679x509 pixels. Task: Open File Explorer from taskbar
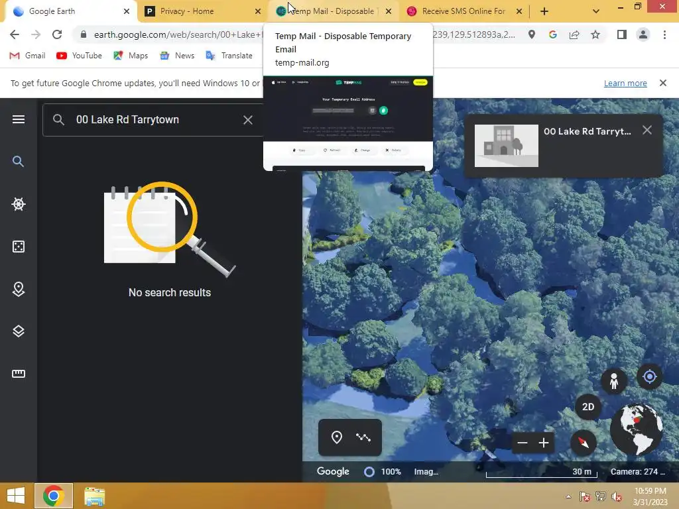point(94,496)
